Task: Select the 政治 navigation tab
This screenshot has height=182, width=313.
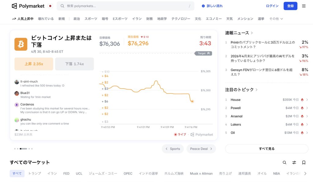Action: 76,19
